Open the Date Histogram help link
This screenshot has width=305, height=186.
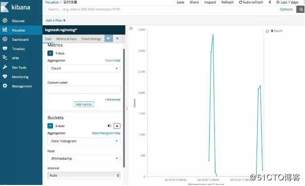point(106,133)
